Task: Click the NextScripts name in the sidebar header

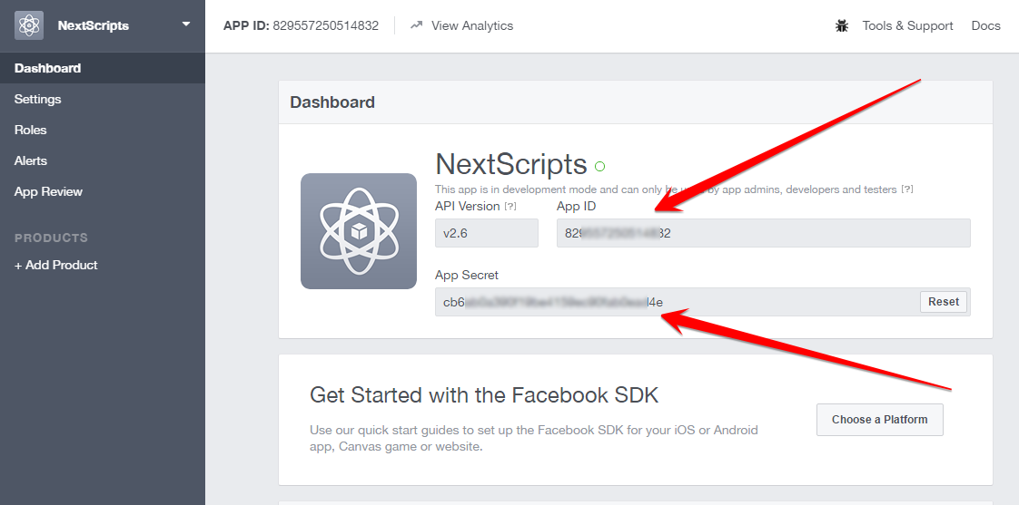Action: pos(94,26)
